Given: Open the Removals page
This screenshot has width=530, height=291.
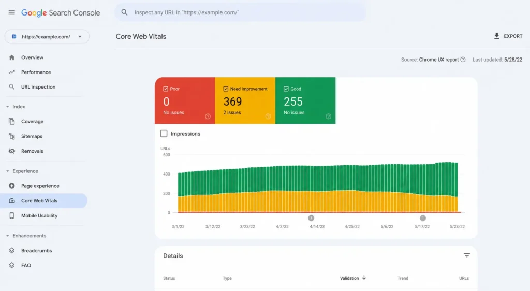Looking at the screenshot, I should pos(44,151).
